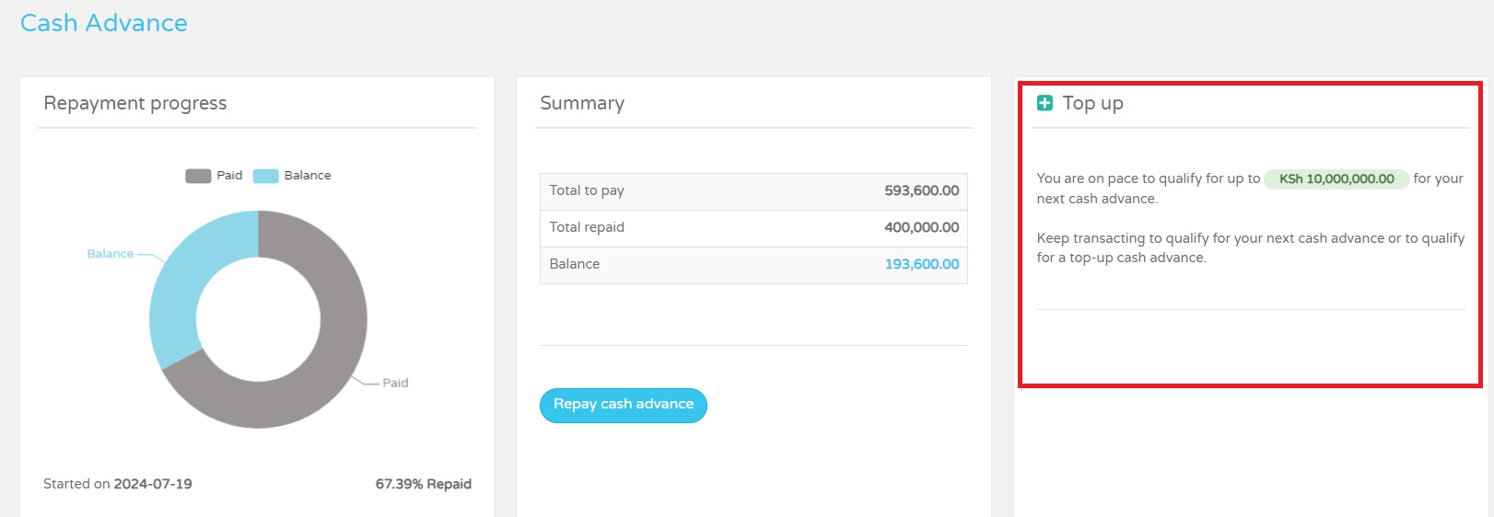Click the 67.39% Repaid progress text

point(423,484)
